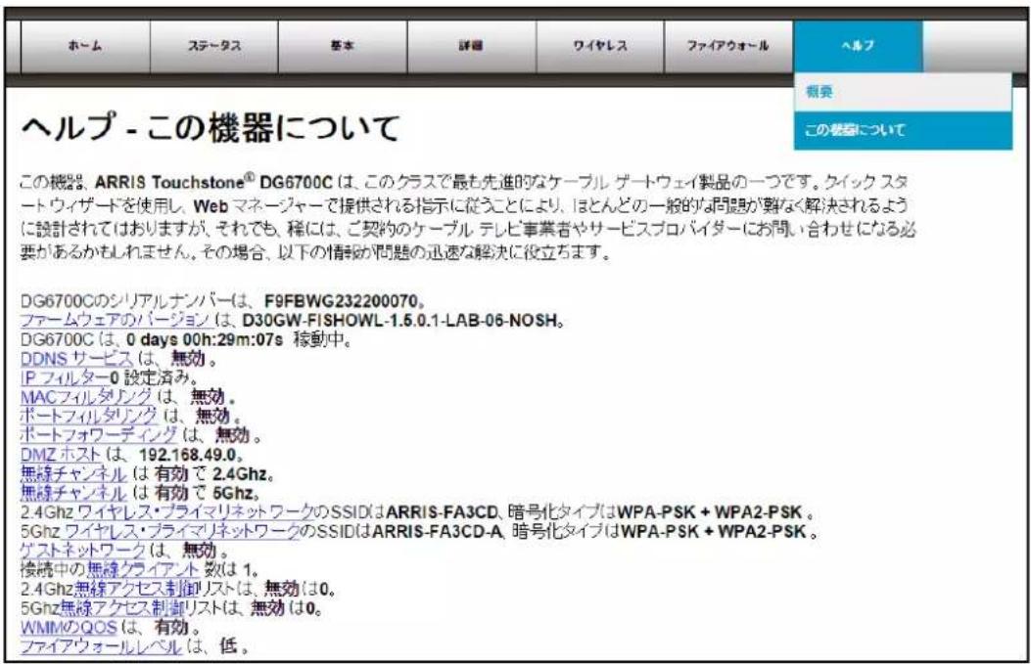Open the WMMのQOS link
The width and height of the screenshot is (1031, 664).
pos(69,627)
